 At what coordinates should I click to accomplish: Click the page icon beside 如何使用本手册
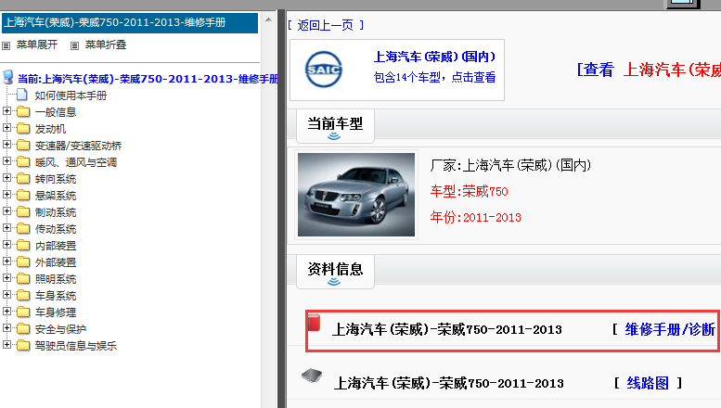point(21,96)
